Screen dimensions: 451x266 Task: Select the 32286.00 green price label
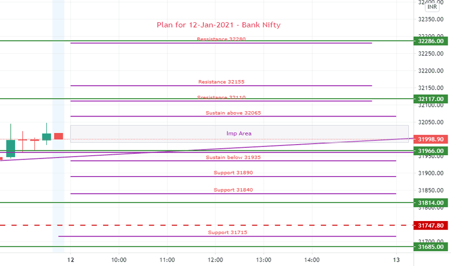click(431, 41)
